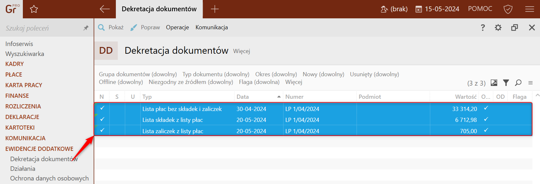540x184 pixels.
Task: Go back with the left arrow
Action: 105,9
